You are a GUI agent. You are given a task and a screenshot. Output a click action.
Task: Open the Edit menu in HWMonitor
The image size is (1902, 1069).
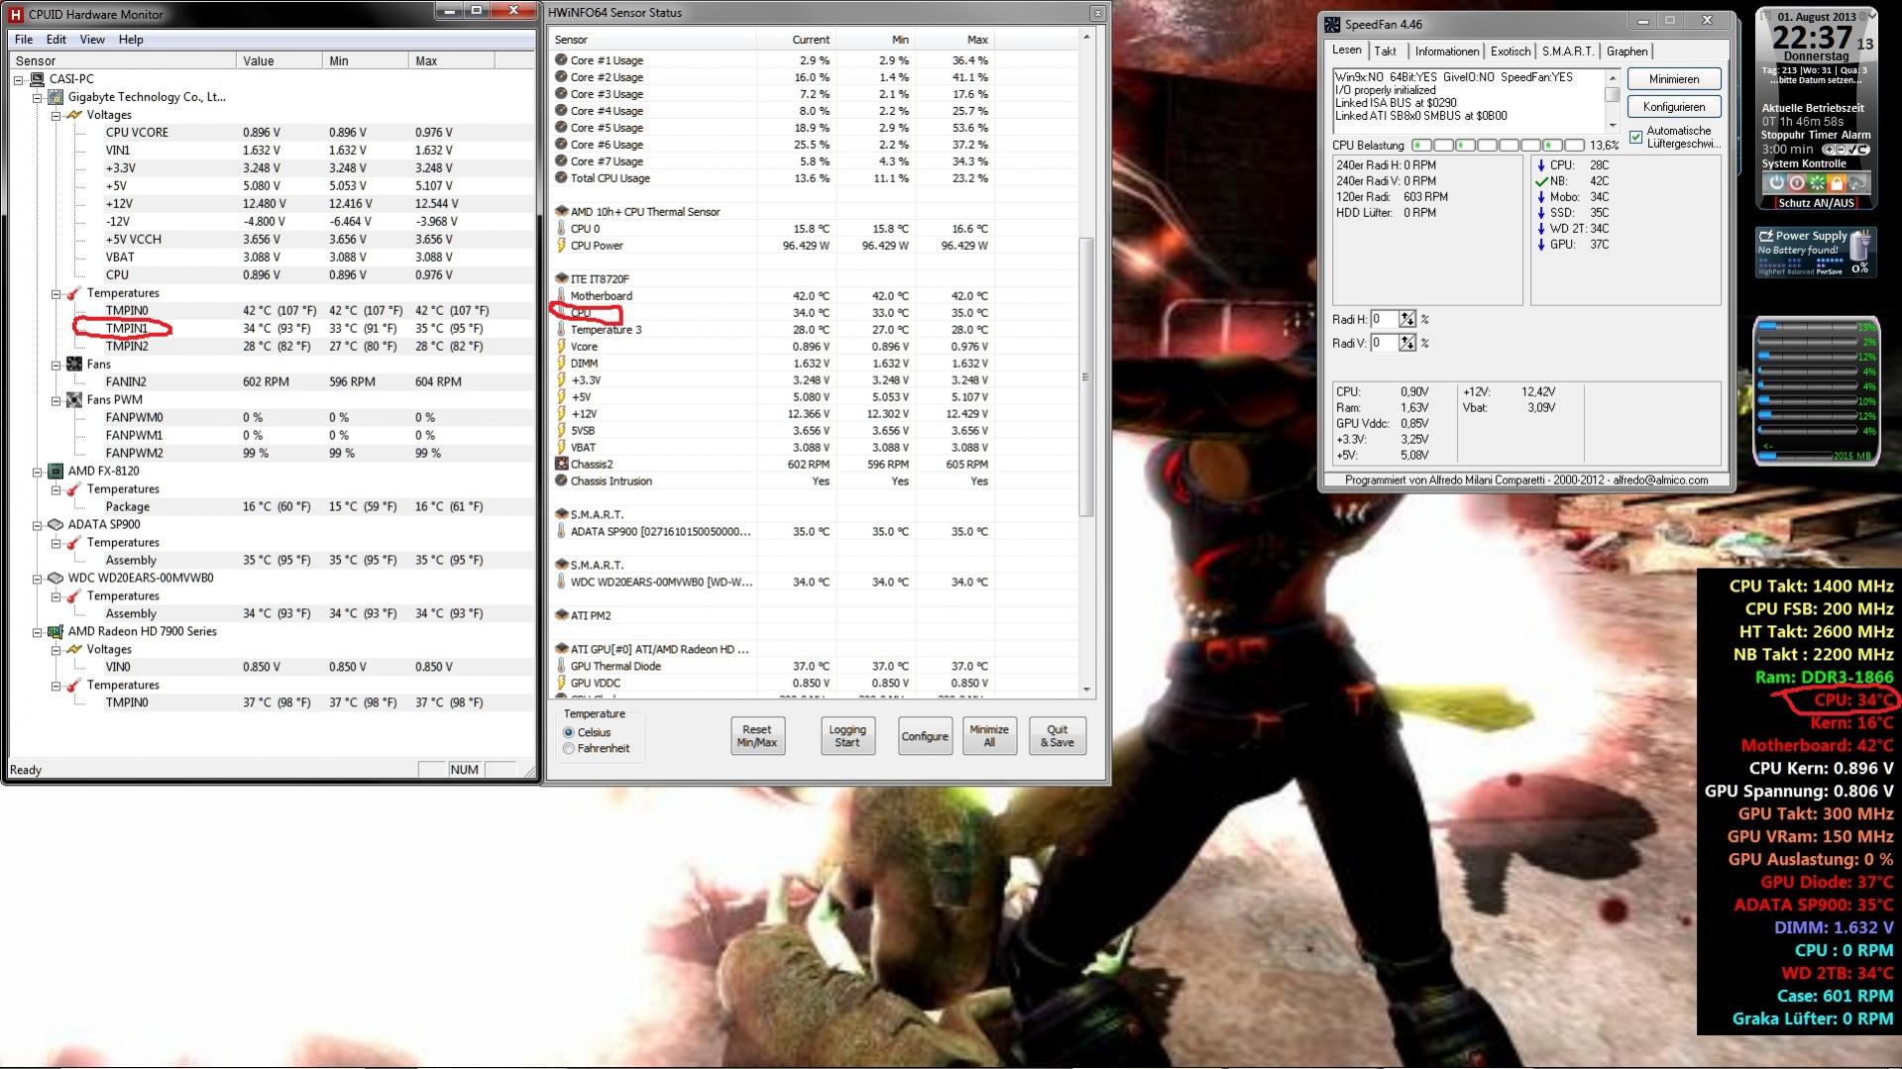coord(56,40)
